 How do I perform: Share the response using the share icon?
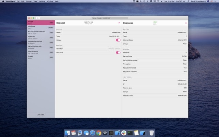[186, 23]
